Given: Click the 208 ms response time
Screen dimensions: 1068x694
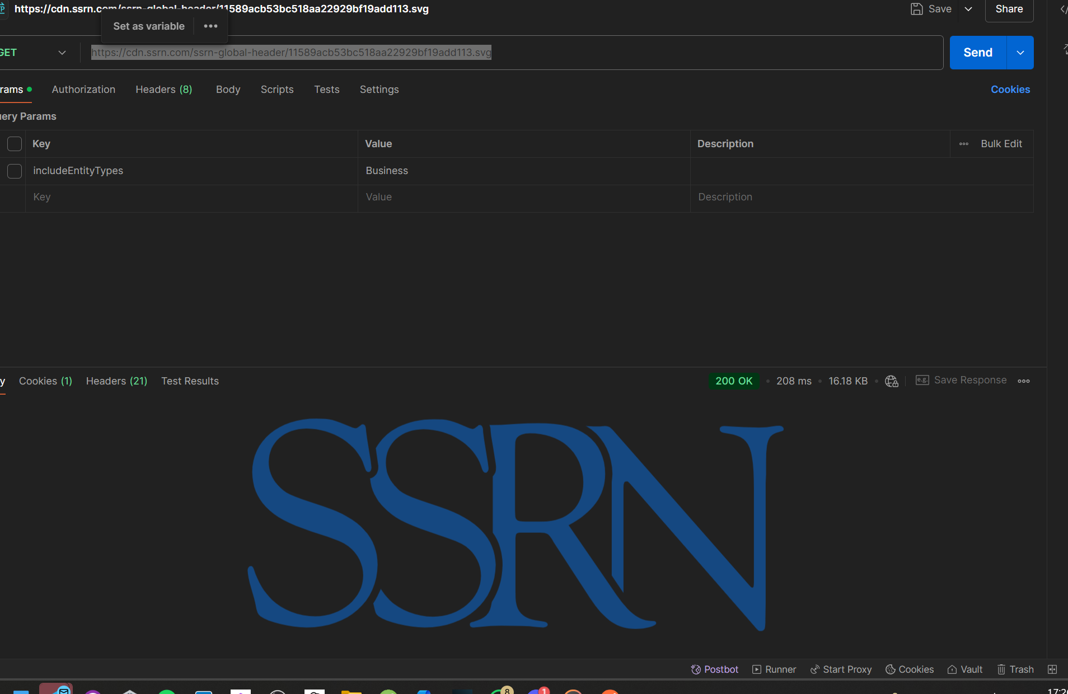Looking at the screenshot, I should click(794, 381).
